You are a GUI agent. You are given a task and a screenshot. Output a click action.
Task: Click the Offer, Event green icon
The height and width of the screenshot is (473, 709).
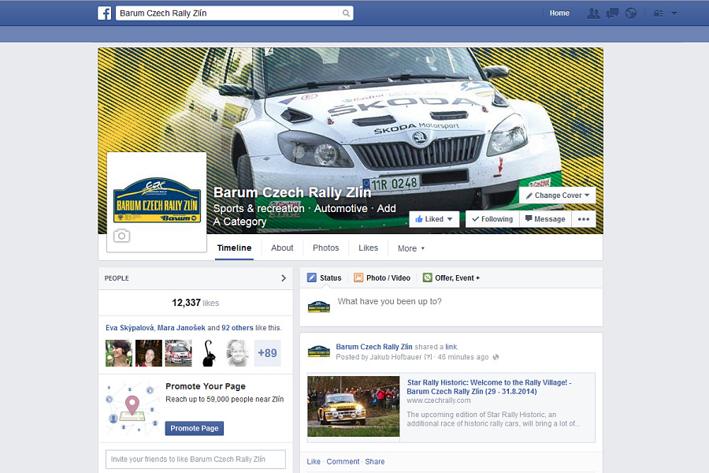click(x=427, y=277)
